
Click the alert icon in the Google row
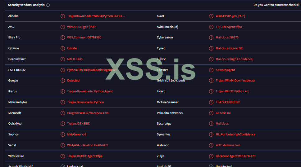(x=62, y=81)
